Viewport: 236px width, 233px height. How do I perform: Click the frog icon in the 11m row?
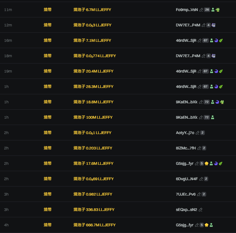(218, 10)
